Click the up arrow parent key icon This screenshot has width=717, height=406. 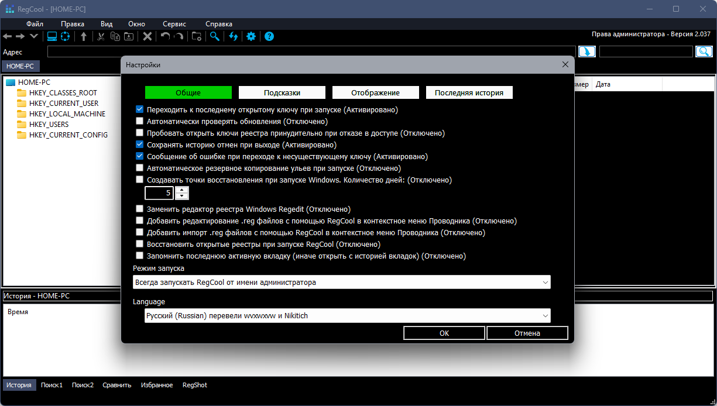(x=84, y=36)
